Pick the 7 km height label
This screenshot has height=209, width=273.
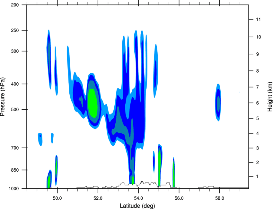(x=257, y=87)
